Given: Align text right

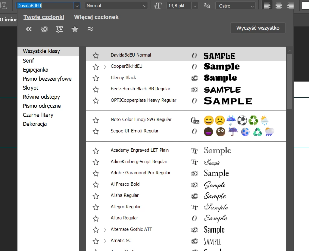Looking at the screenshot, I should (x=290, y=5).
